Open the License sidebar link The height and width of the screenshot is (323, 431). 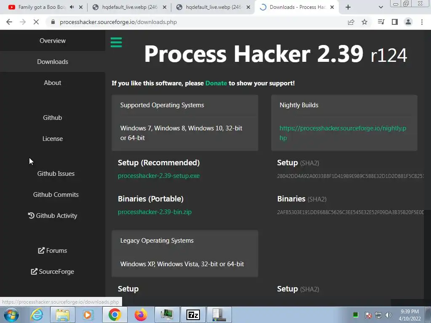(x=53, y=139)
